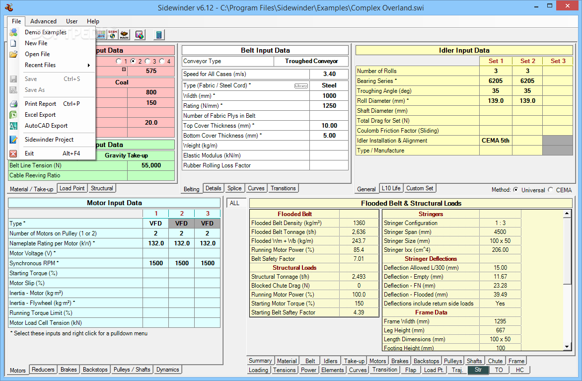582x381 pixels.
Task: Click the Coal material cell
Action: (x=122, y=82)
